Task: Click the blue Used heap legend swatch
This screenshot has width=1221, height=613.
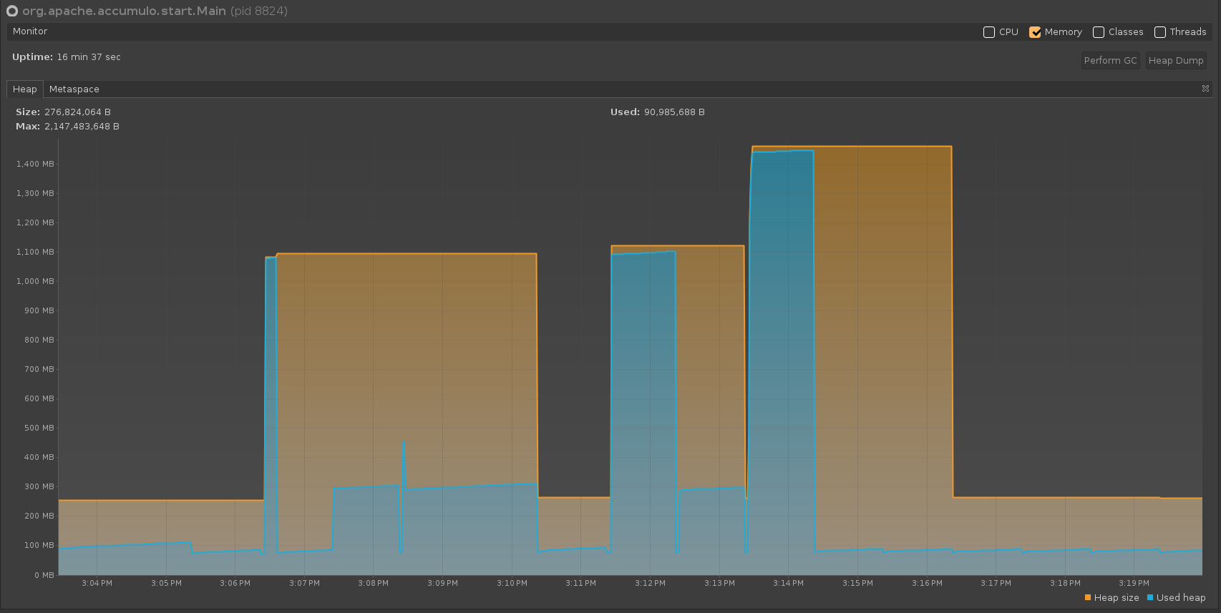Action: [1150, 598]
